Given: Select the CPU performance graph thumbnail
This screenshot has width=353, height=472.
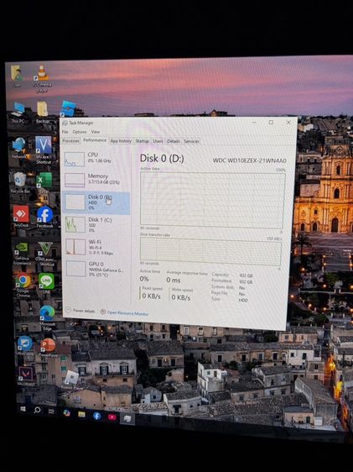Looking at the screenshot, I should click(75, 160).
